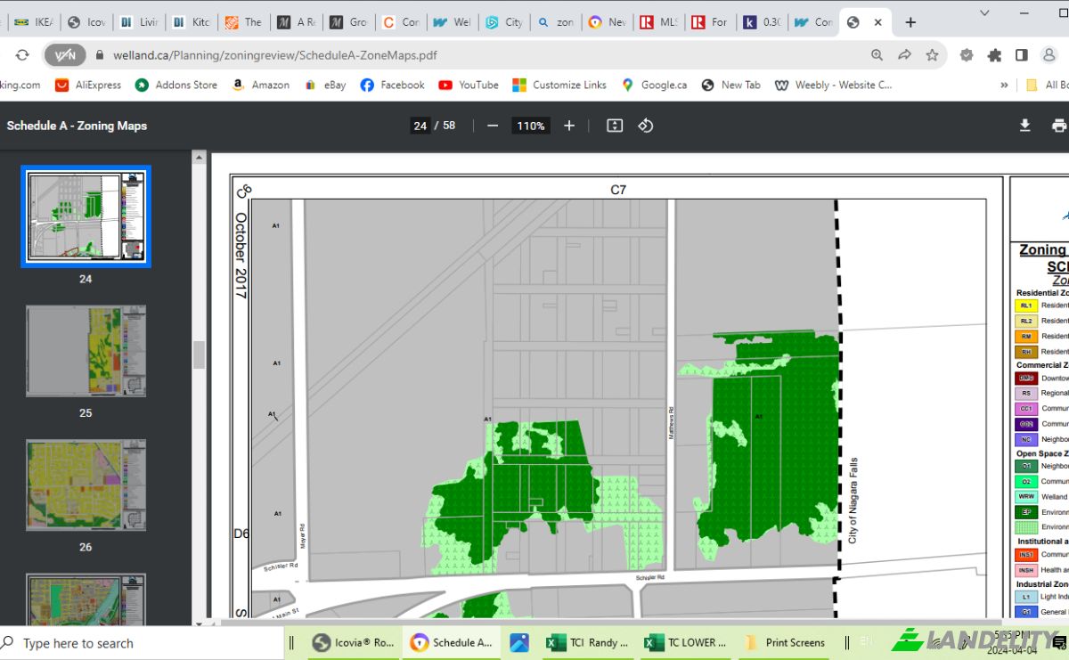This screenshot has height=660, width=1069.
Task: Download the PDF file
Action: click(1025, 126)
